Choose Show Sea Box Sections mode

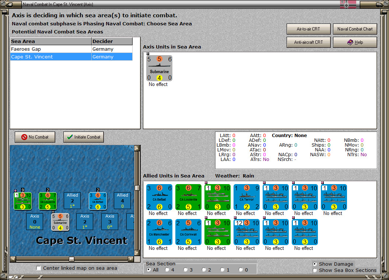point(315,270)
